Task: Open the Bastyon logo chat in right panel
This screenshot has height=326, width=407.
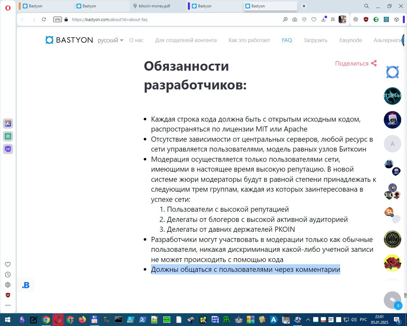Action: tap(392, 72)
